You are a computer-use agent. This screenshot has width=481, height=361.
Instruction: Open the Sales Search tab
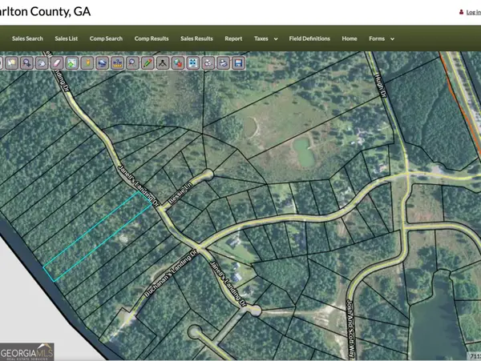[27, 38]
